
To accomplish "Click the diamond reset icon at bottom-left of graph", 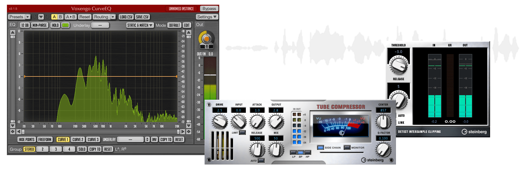I will click(13, 132).
